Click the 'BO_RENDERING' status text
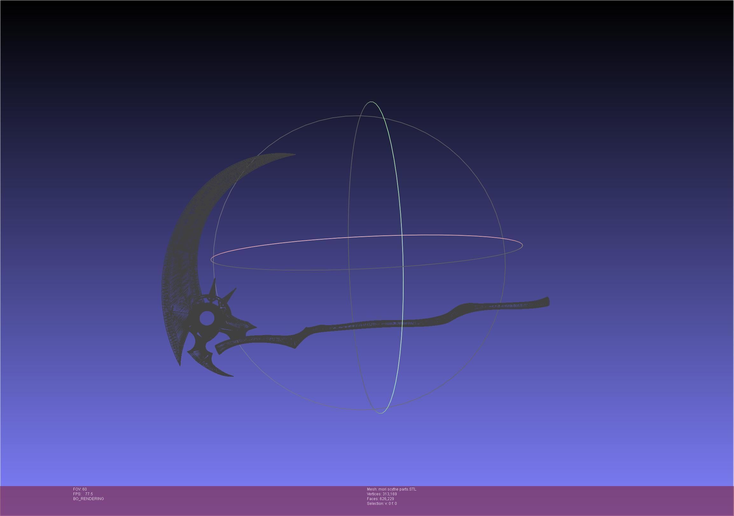Image resolution: width=734 pixels, height=516 pixels. 88,499
